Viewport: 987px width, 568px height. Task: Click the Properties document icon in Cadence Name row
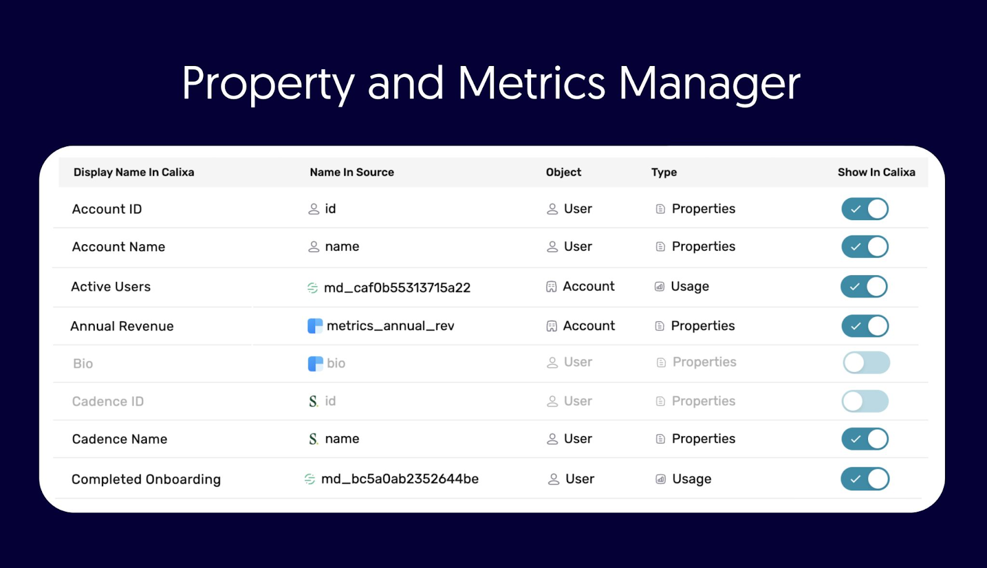point(660,439)
